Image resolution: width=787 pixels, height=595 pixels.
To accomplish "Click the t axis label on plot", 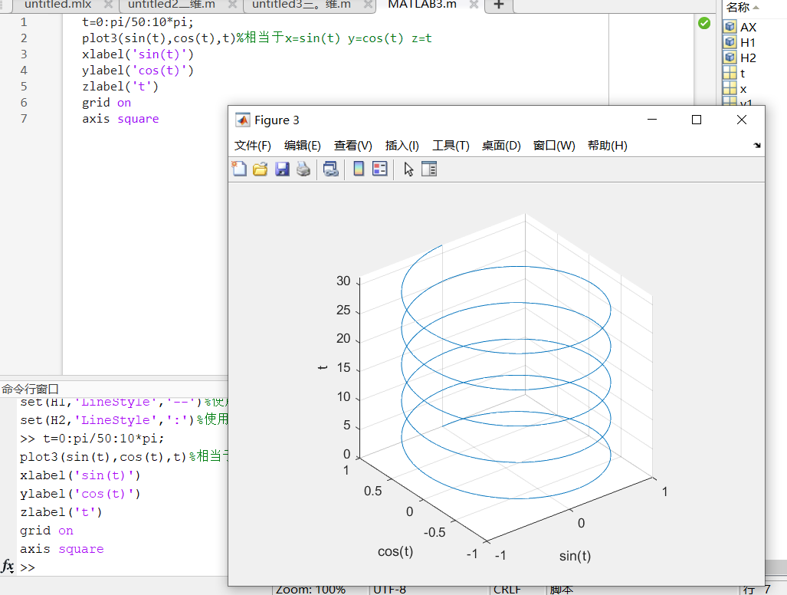I will click(323, 367).
